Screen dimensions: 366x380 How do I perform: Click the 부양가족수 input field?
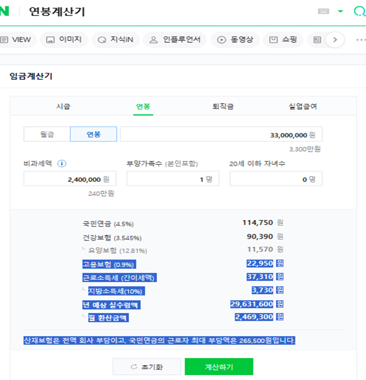click(x=173, y=179)
